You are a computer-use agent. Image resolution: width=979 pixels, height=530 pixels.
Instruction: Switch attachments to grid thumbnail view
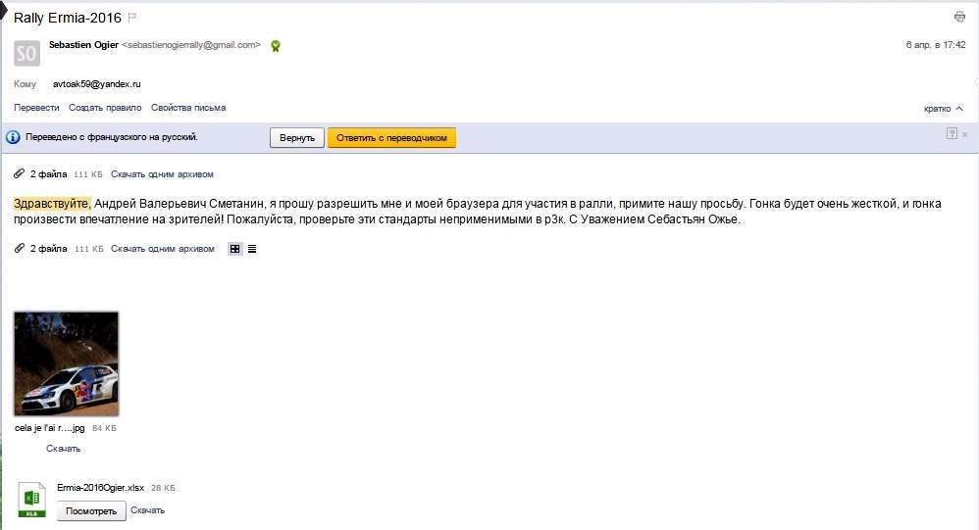234,249
